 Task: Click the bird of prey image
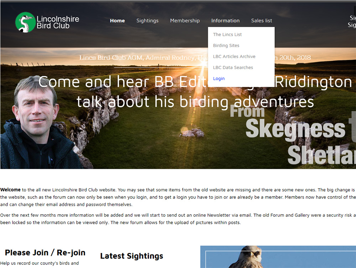[278, 257]
